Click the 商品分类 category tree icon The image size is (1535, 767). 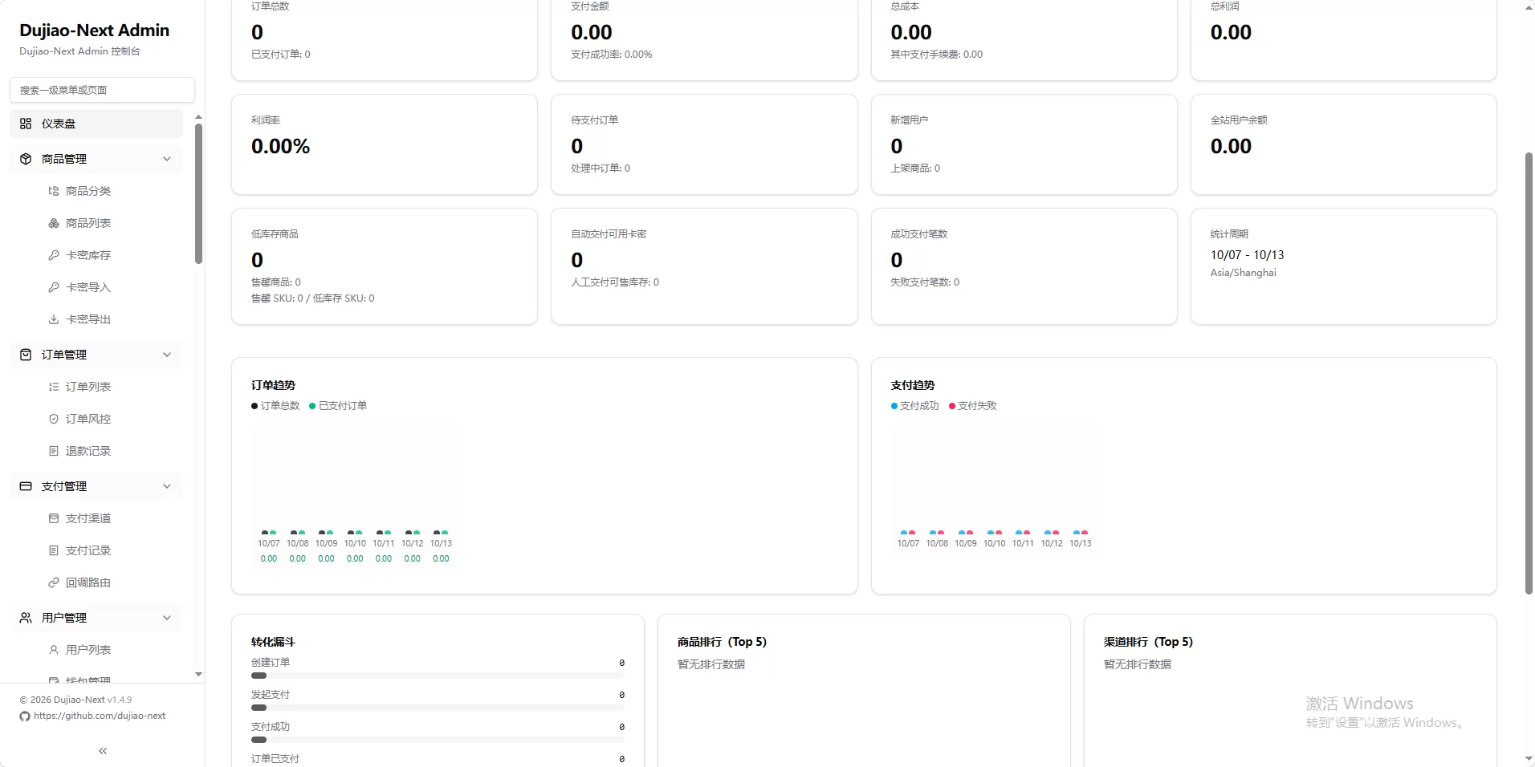point(54,191)
